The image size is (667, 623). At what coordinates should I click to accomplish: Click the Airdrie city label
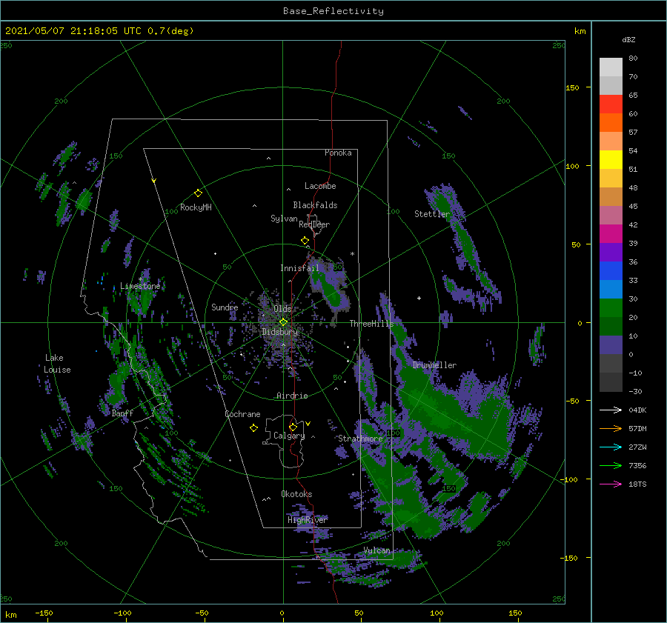click(292, 396)
